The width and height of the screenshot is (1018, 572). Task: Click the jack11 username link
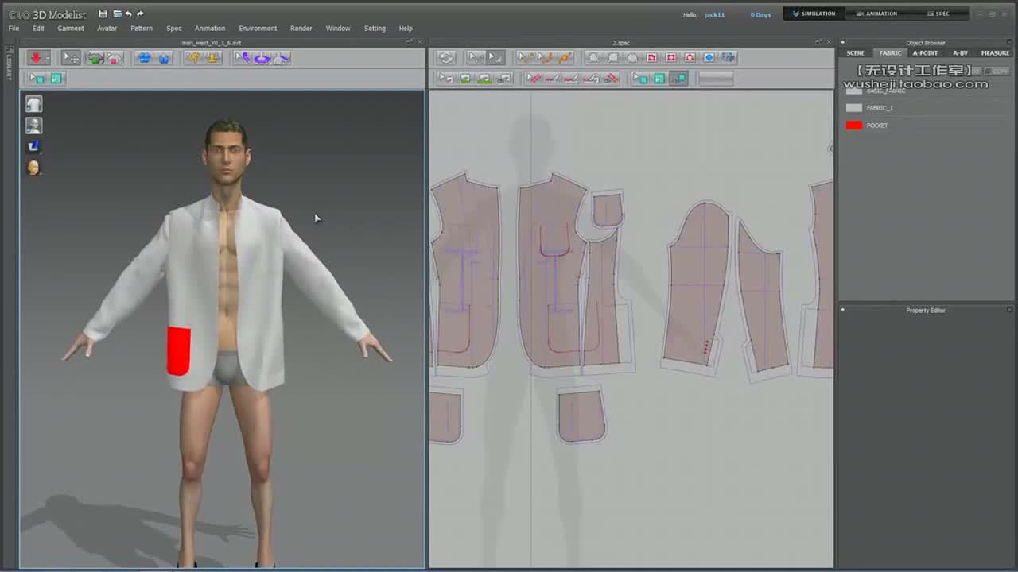click(714, 15)
